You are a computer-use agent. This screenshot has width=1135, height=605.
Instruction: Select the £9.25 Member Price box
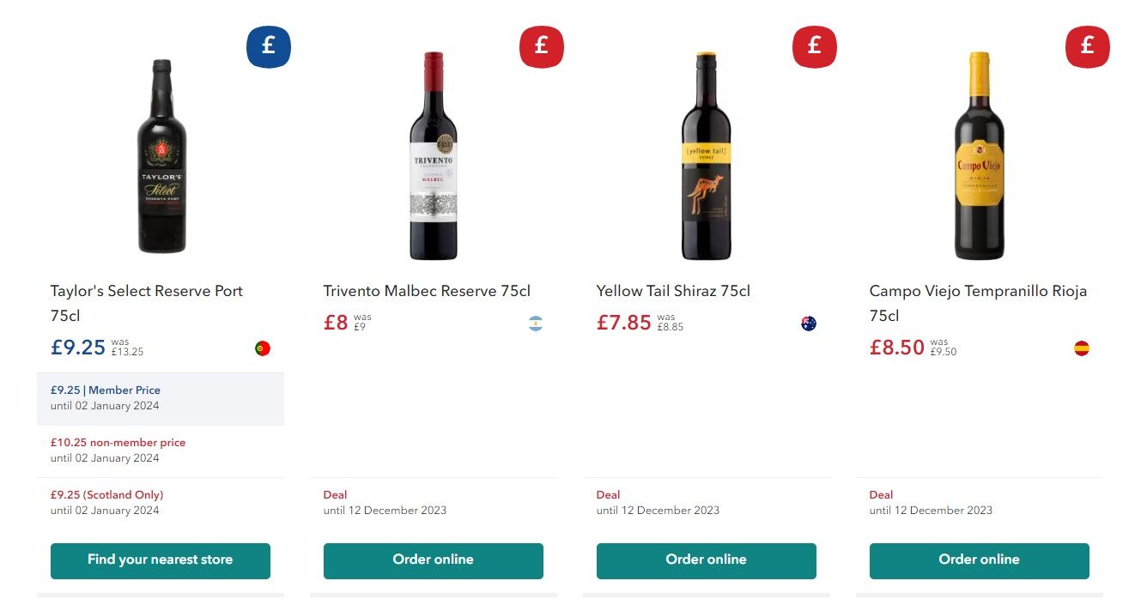(161, 397)
